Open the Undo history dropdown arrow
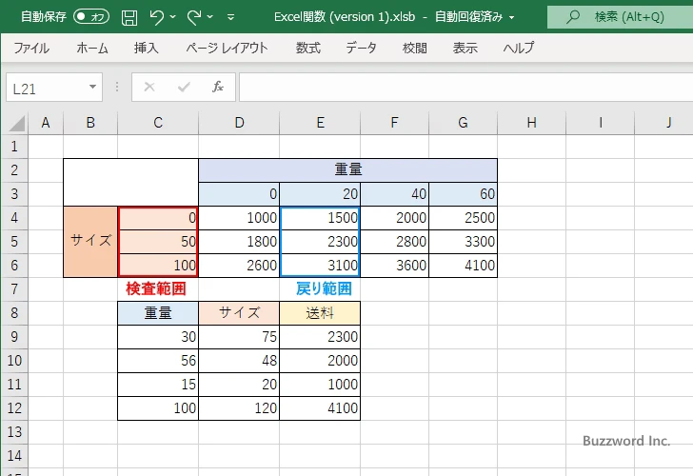 (x=173, y=17)
